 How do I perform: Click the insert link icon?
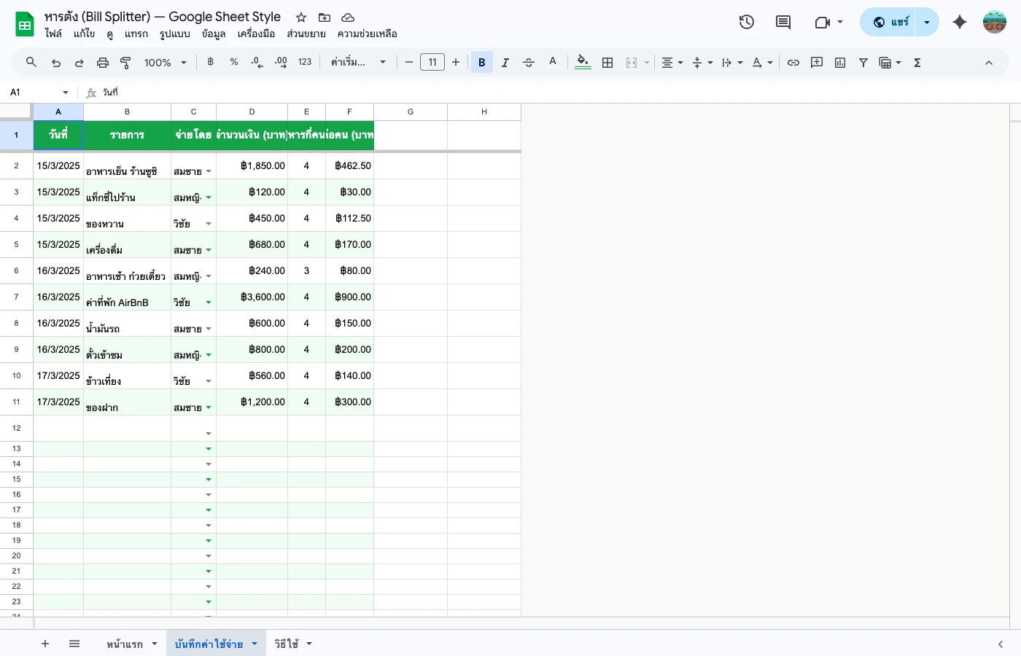point(793,63)
